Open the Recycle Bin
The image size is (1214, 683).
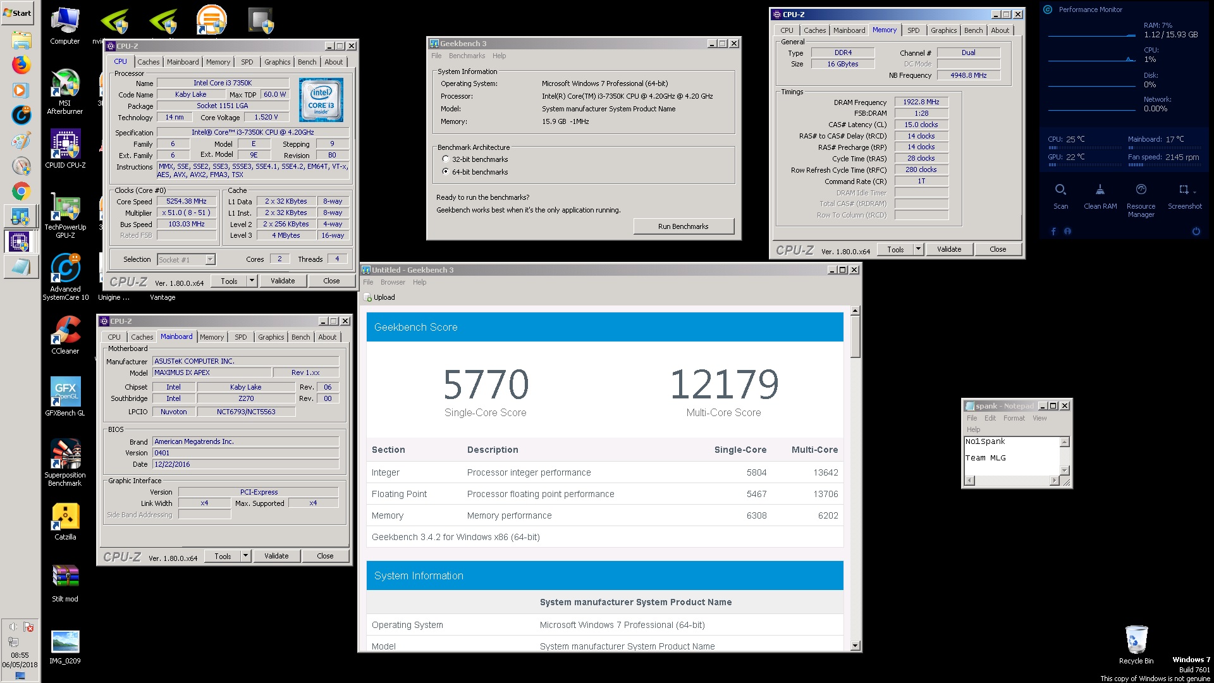pos(1136,645)
